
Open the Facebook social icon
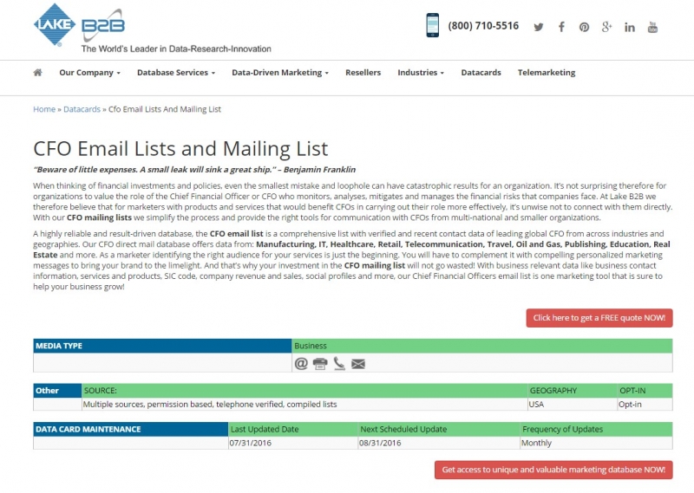(x=561, y=27)
